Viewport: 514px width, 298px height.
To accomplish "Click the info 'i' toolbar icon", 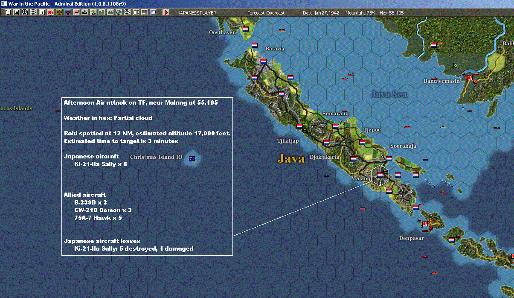I will point(42,12).
